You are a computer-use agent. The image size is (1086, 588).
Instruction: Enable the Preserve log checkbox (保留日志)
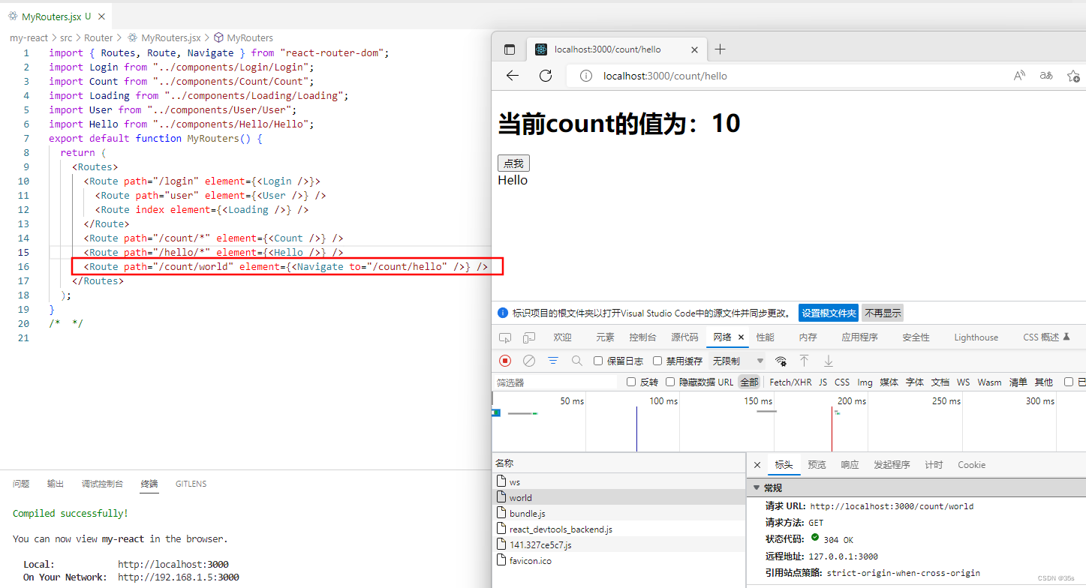tap(598, 361)
